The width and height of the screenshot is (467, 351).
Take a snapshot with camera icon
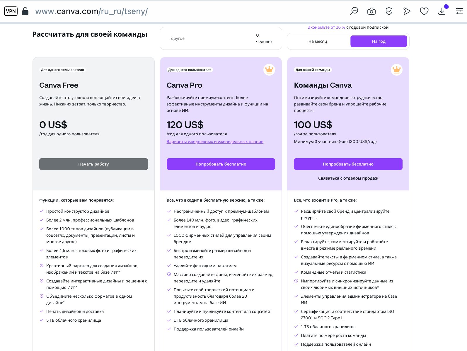(x=371, y=11)
